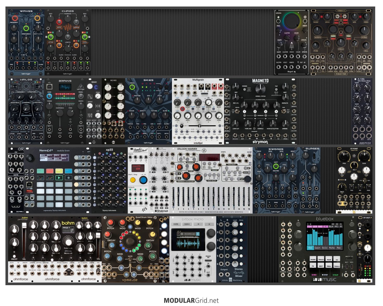Click the MODULARGrid.net logo text
383x306 pixels.
point(191,301)
